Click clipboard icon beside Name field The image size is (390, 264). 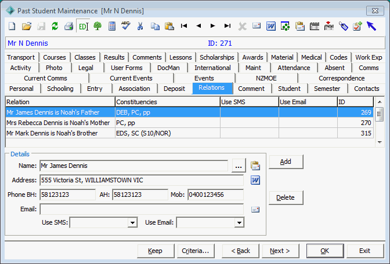[x=255, y=166]
